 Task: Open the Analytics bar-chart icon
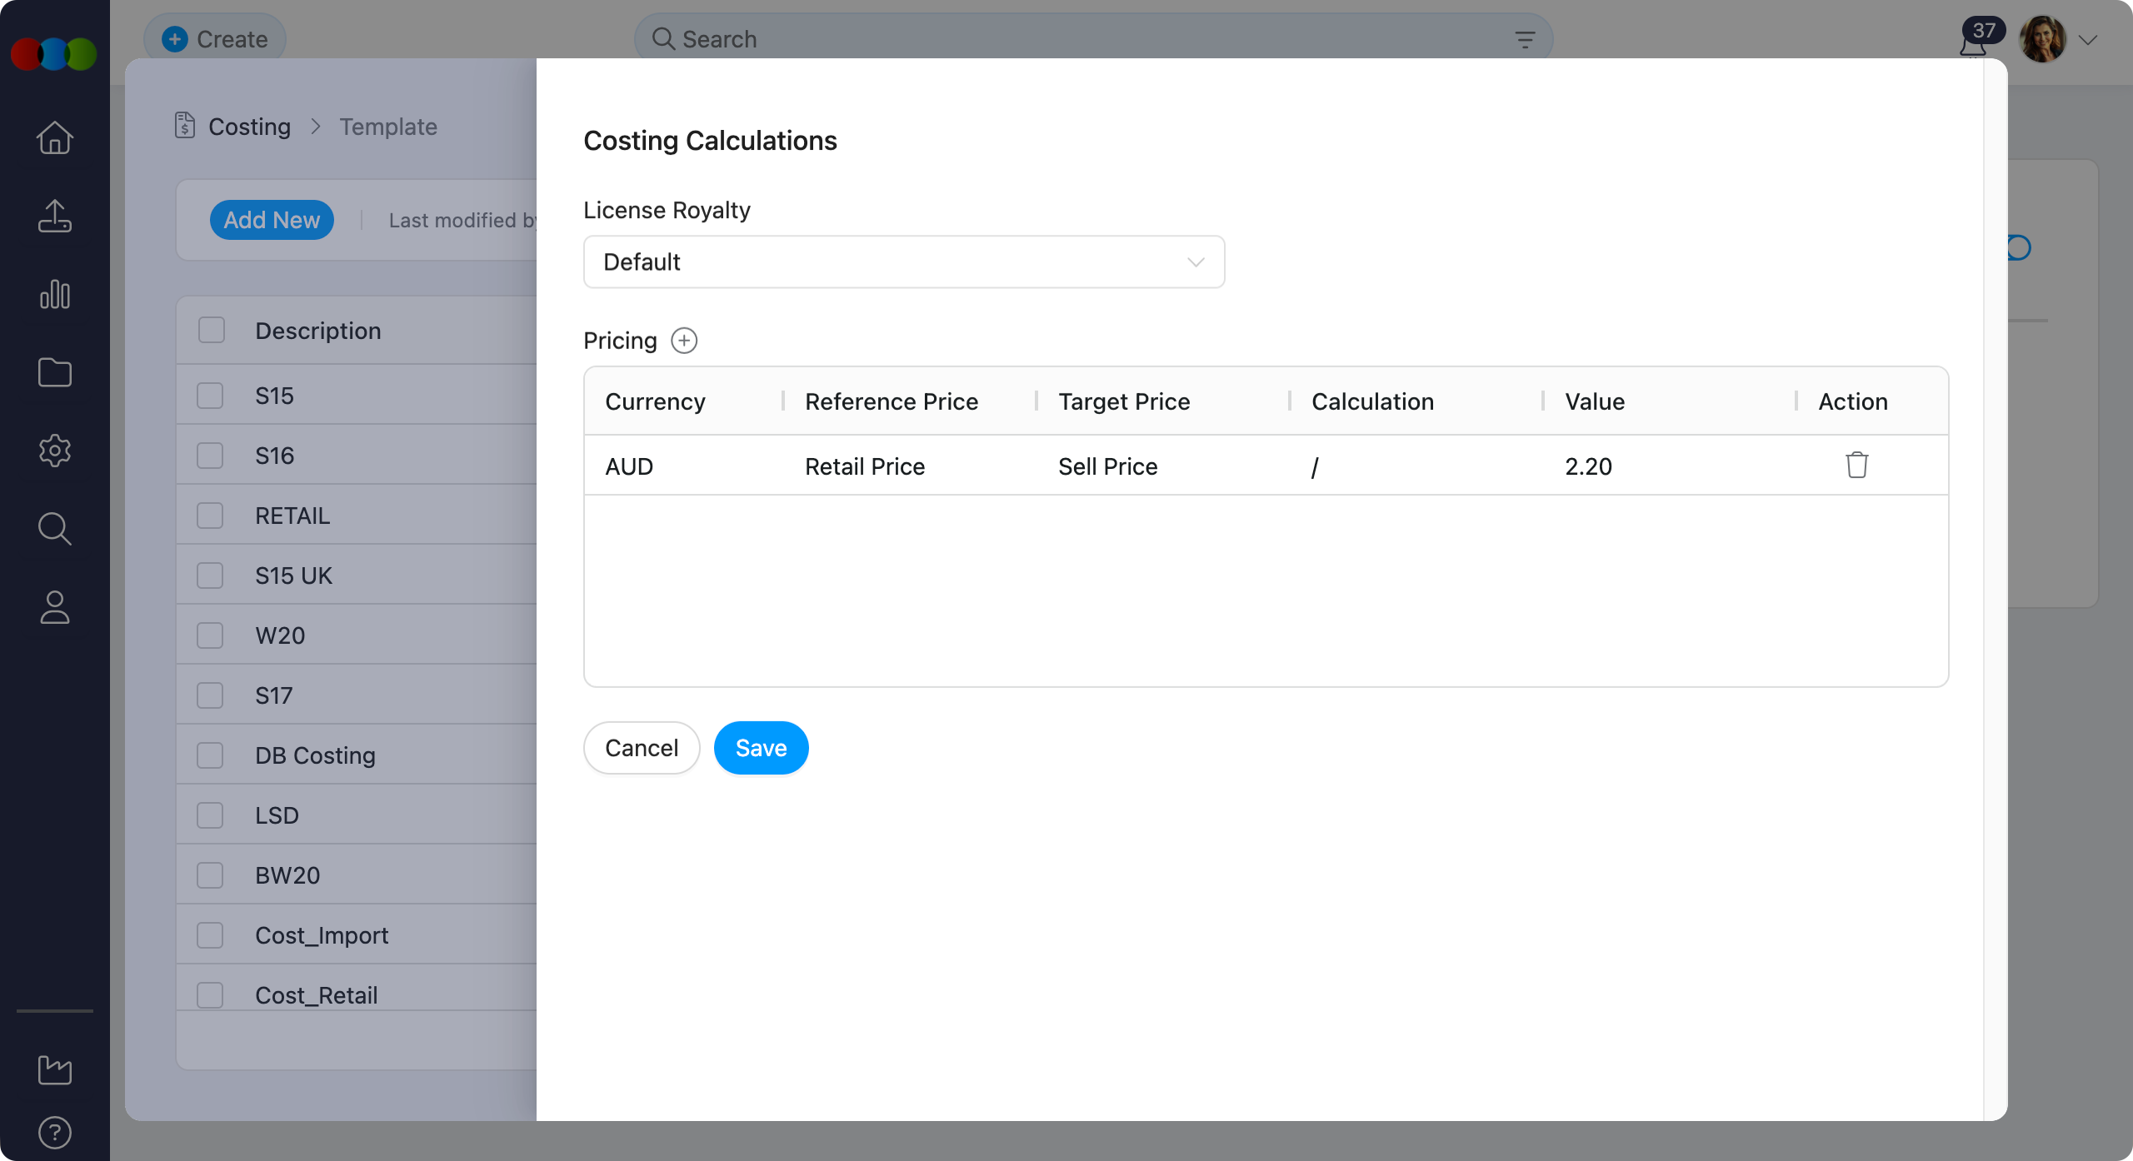54,294
